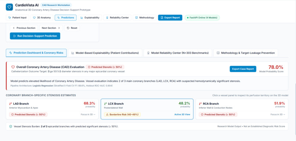This screenshot has width=296, height=141.
Task: Click the heart icon on 3D Anatomy tab
Action: click(x=34, y=18)
